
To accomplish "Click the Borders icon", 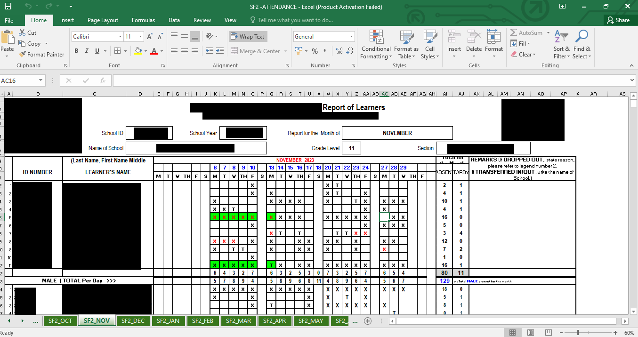I will coord(118,51).
